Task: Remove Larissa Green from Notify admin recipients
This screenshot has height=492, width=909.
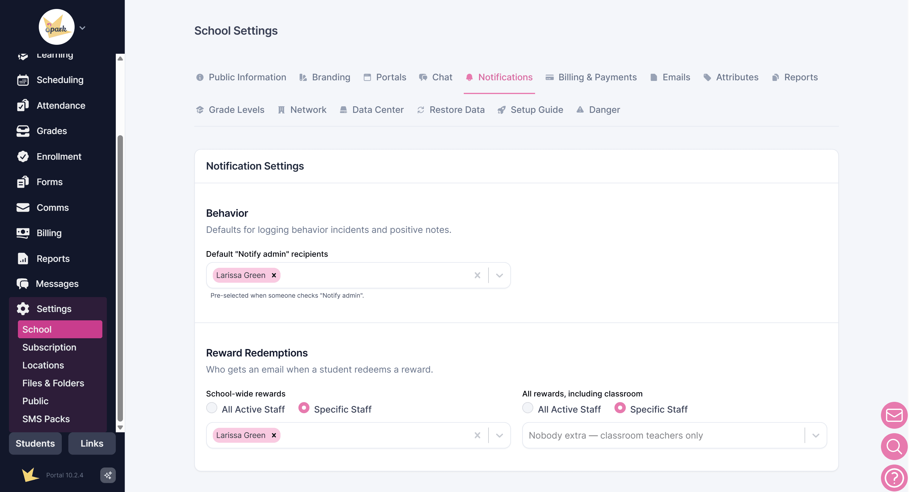Action: (274, 275)
